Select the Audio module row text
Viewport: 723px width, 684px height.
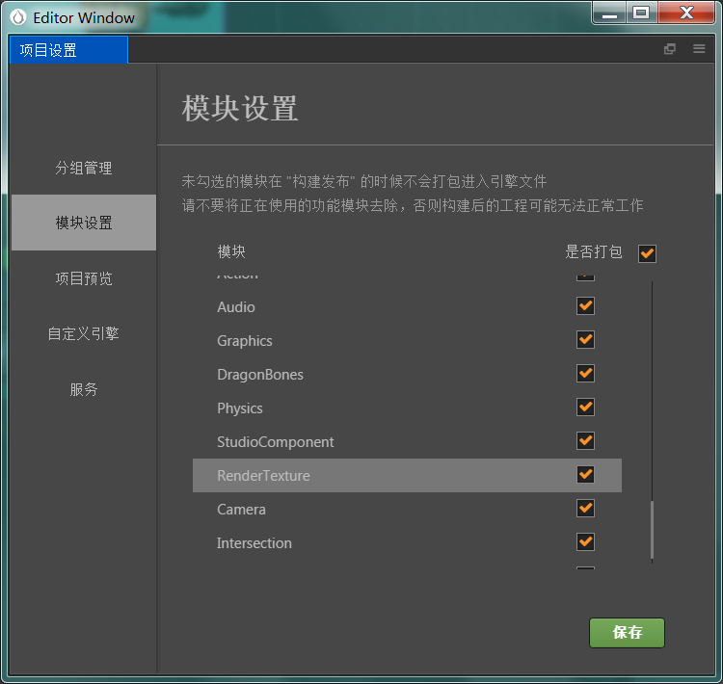pos(235,307)
